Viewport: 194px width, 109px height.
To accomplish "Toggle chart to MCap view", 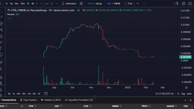I will coord(99,4).
